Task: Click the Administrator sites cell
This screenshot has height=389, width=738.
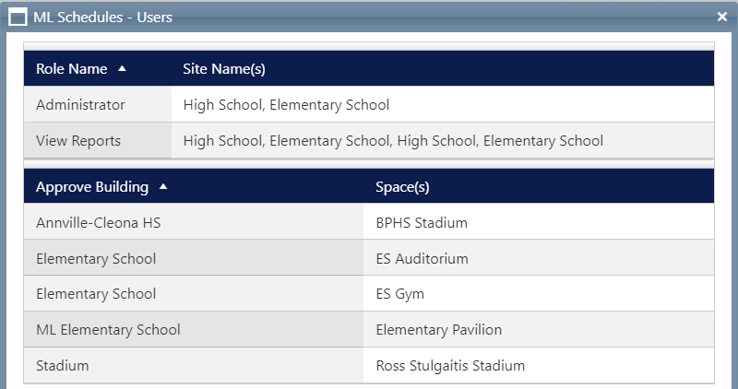Action: [x=443, y=104]
